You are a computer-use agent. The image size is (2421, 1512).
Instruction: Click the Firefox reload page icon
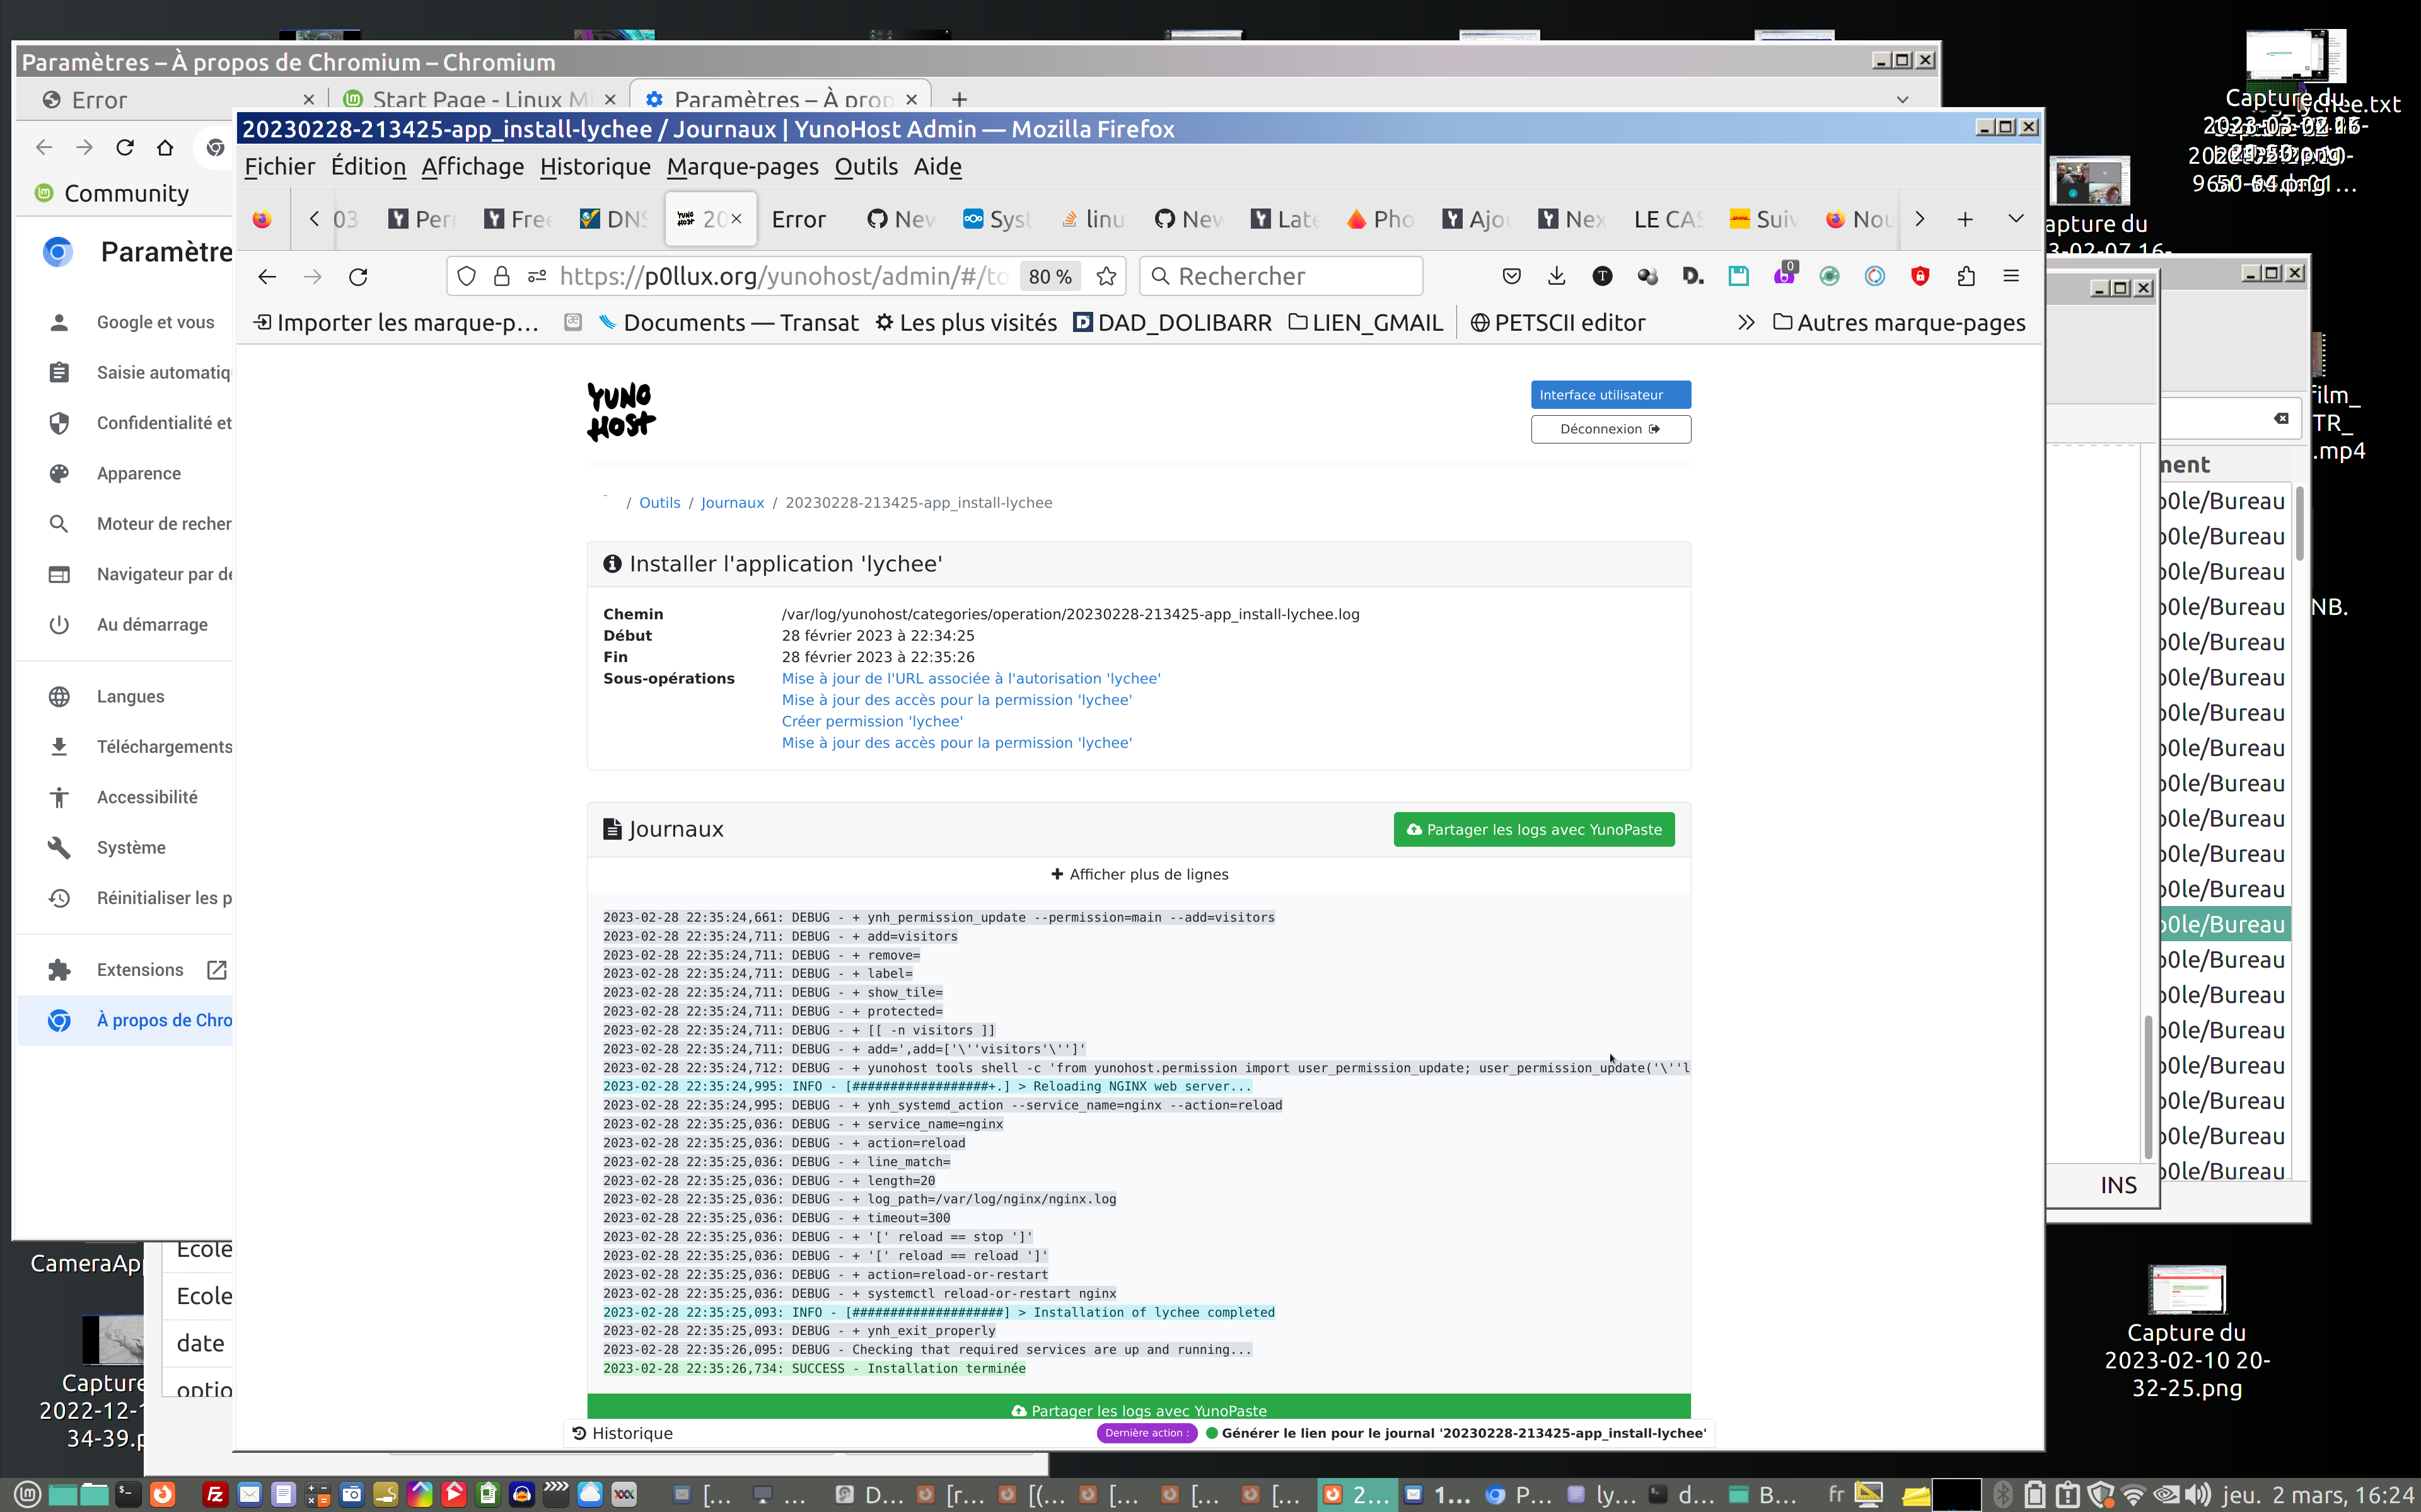[x=358, y=276]
